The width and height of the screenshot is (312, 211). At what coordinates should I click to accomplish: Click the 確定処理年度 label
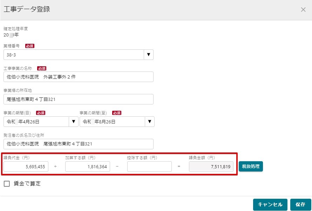click(x=16, y=29)
